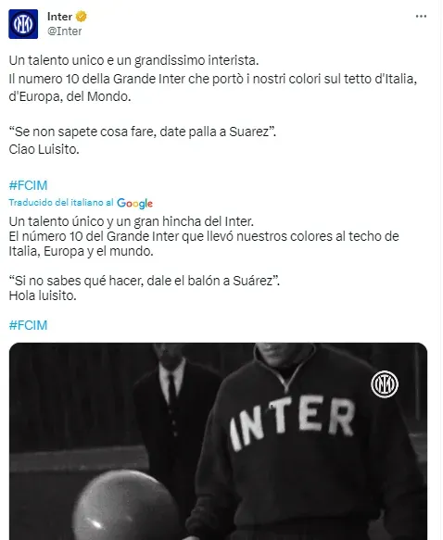Open the Inter display name link
The width and height of the screenshot is (443, 540).
click(x=59, y=16)
